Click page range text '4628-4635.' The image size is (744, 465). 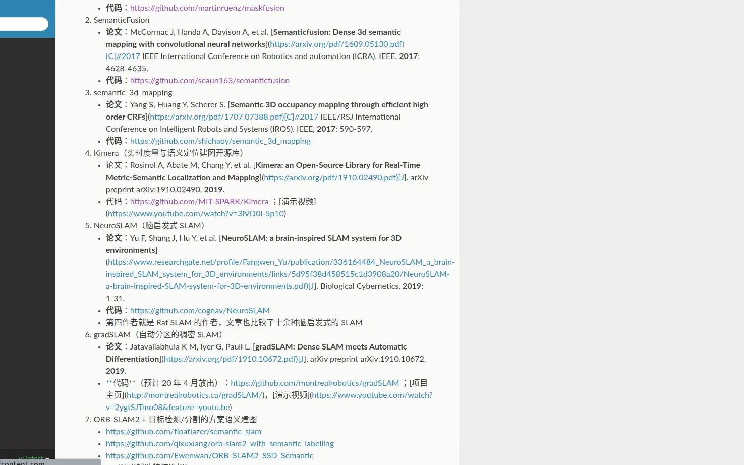pyautogui.click(x=127, y=69)
